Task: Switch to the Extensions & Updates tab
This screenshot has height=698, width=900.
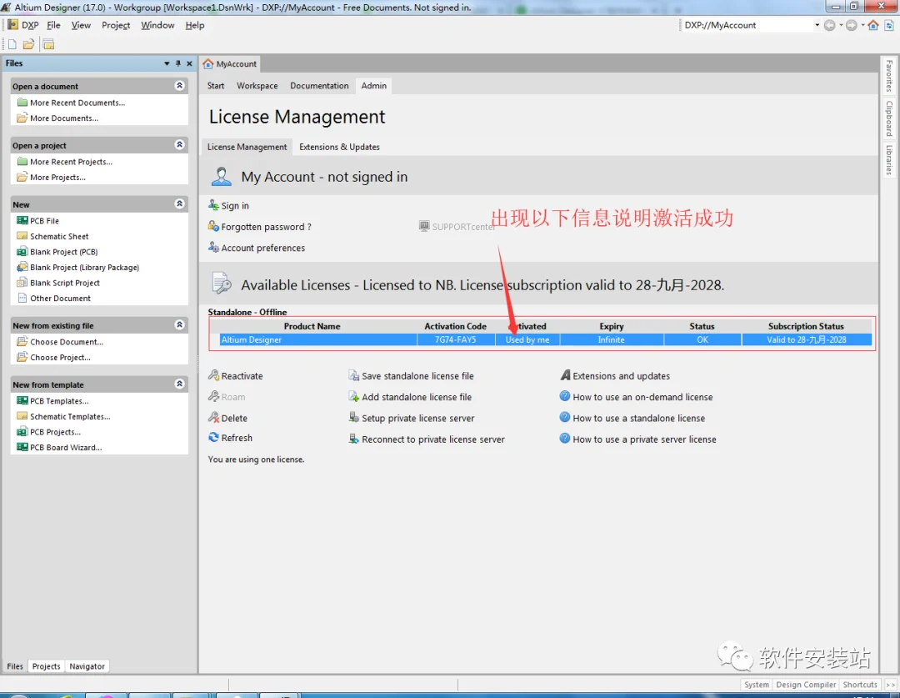Action: click(339, 147)
